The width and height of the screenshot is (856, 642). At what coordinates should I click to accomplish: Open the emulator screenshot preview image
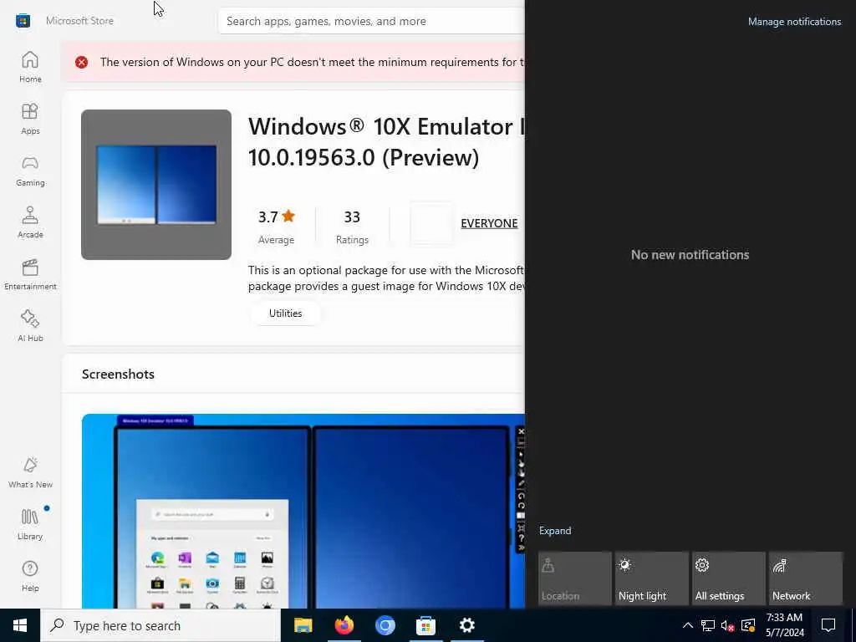point(303,511)
